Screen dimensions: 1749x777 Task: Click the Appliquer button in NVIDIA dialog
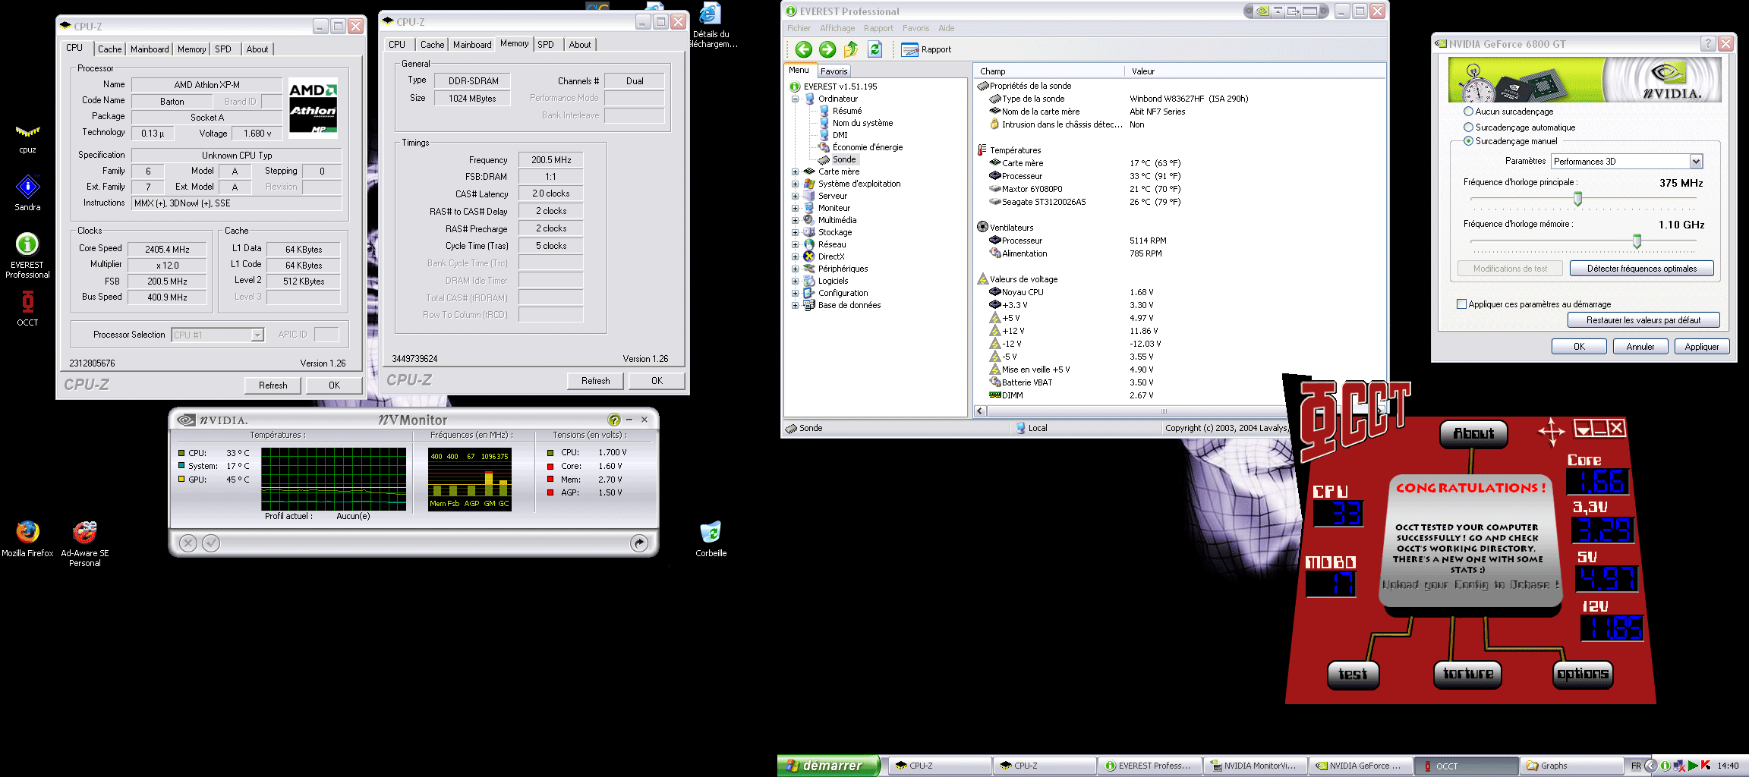coord(1701,347)
